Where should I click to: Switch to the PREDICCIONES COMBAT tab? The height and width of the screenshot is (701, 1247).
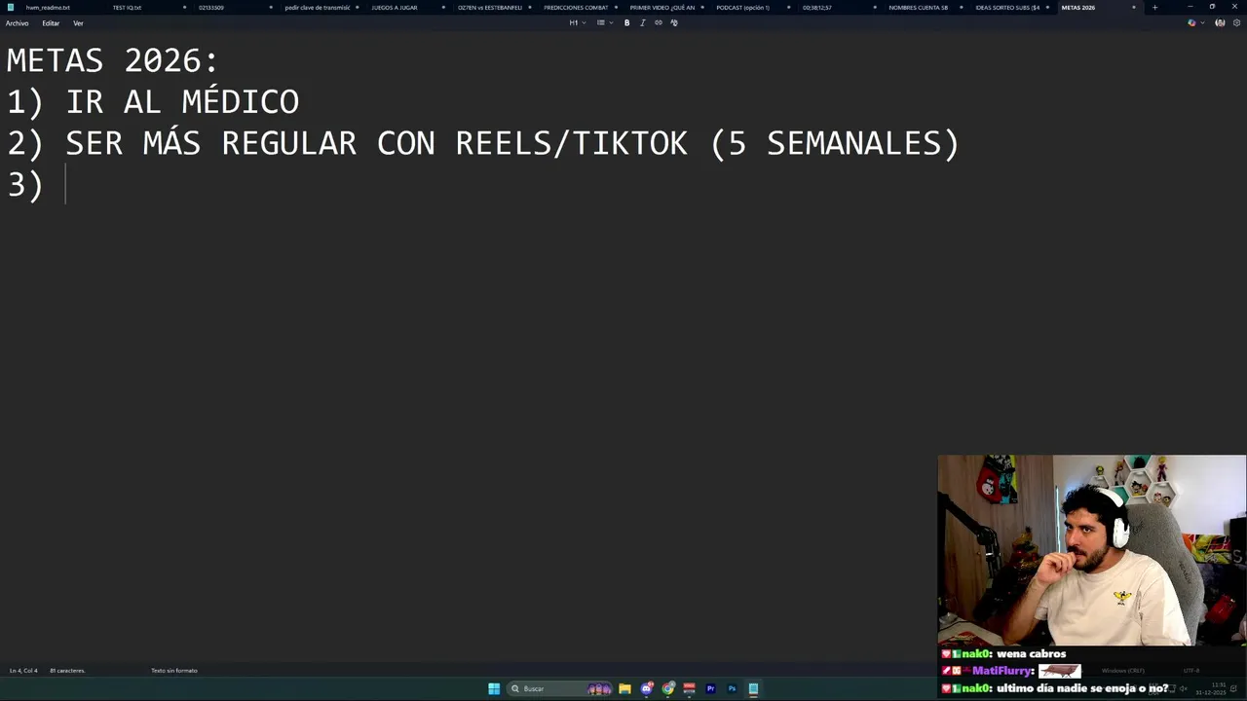[x=576, y=8]
